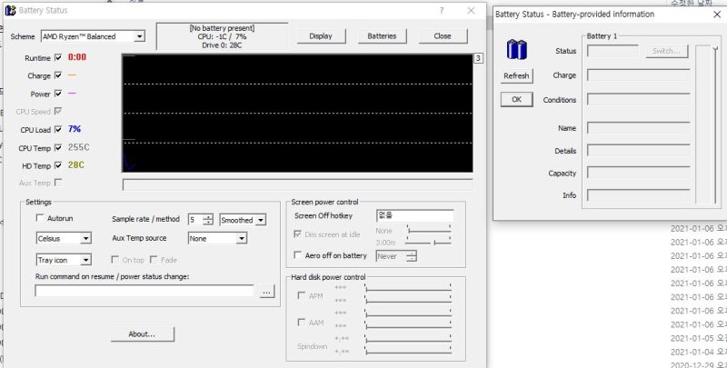727x368 pixels.
Task: Click the Screen Off hotkey field
Action: click(x=413, y=215)
